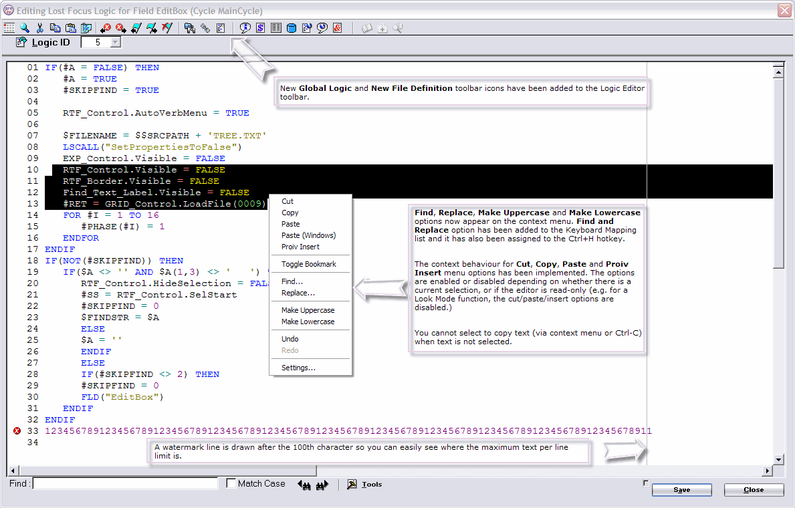Find previous match with left binoculars icon

(x=304, y=485)
